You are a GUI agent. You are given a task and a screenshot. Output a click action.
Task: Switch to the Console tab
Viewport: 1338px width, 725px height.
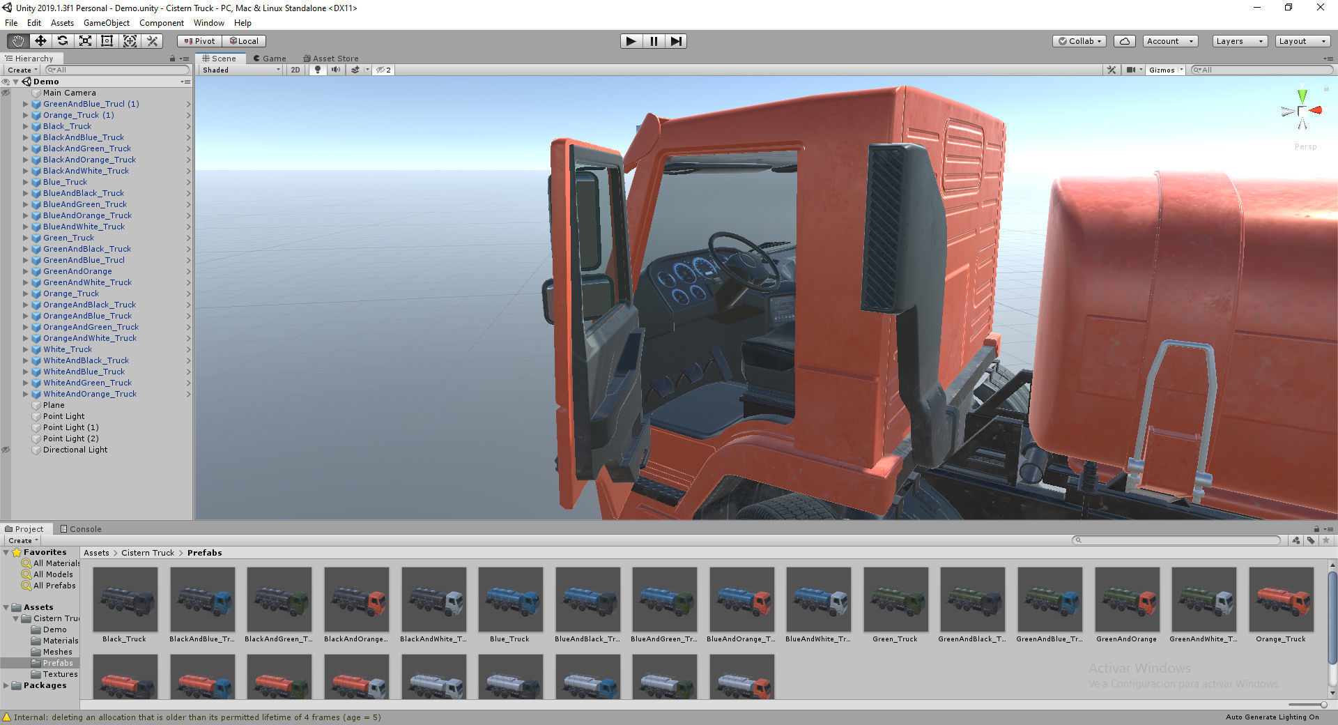[81, 529]
